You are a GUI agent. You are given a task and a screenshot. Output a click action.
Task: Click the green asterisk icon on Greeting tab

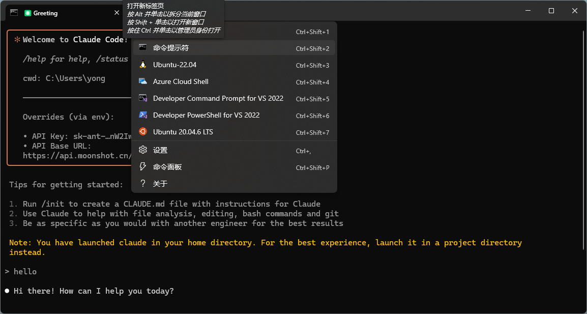click(x=27, y=13)
